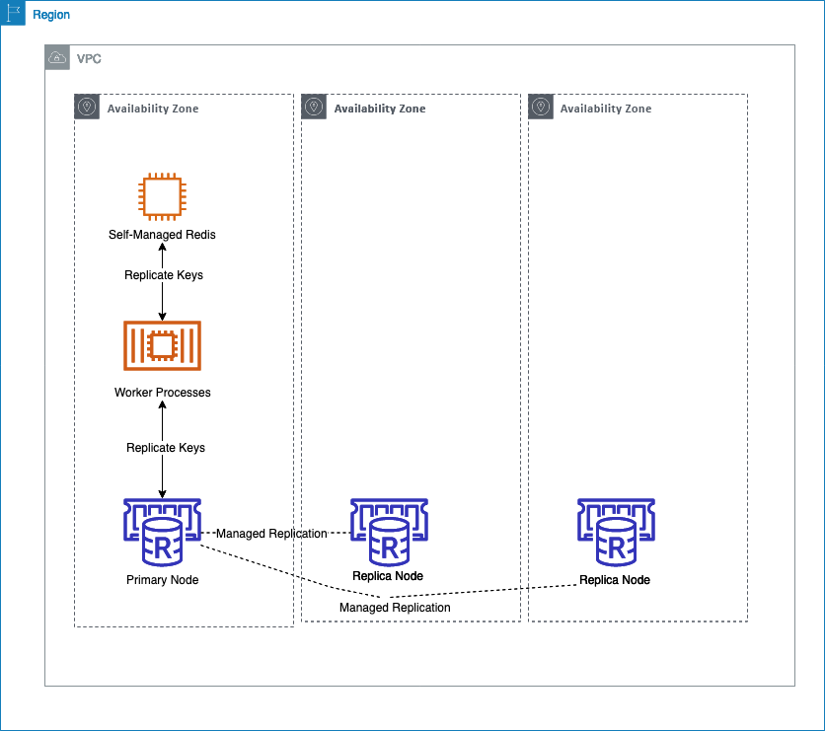Click the Region flag icon

click(x=13, y=13)
